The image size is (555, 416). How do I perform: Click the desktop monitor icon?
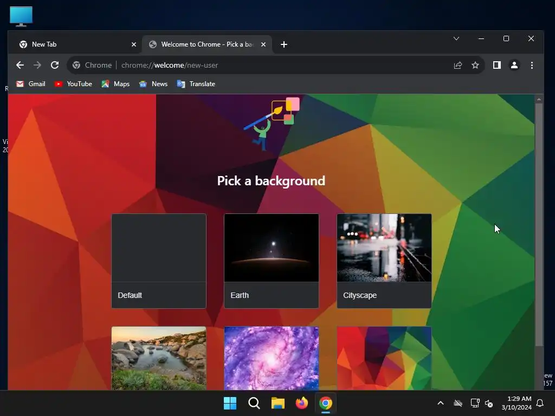click(21, 16)
